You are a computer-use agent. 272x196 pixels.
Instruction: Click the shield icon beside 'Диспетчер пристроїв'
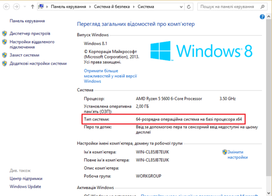coord(4,33)
